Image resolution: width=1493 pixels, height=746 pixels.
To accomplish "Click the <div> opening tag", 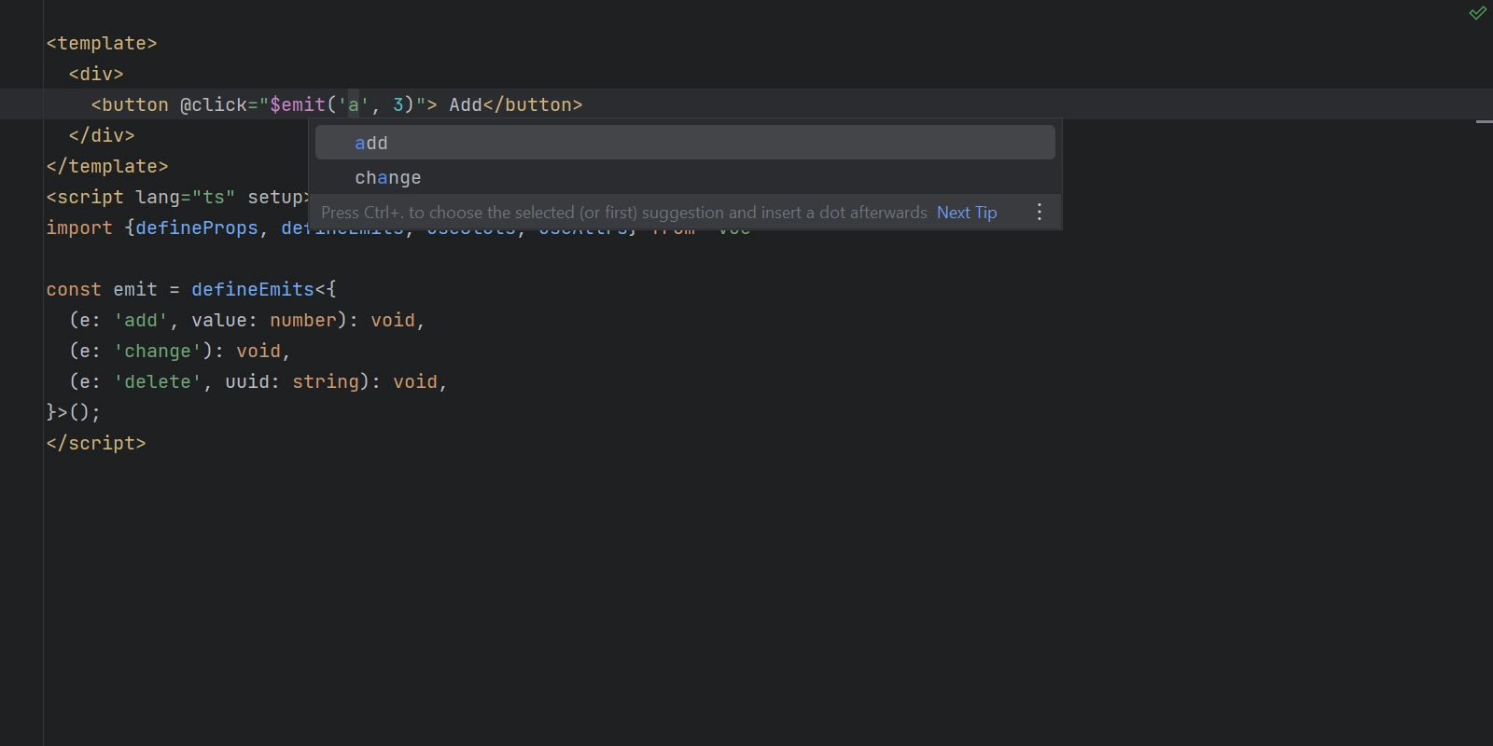I will [x=96, y=74].
